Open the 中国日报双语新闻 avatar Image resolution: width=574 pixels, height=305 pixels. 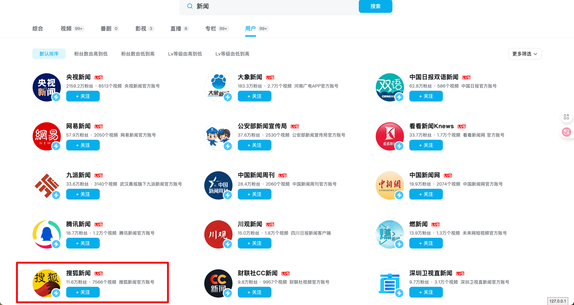[x=389, y=87]
